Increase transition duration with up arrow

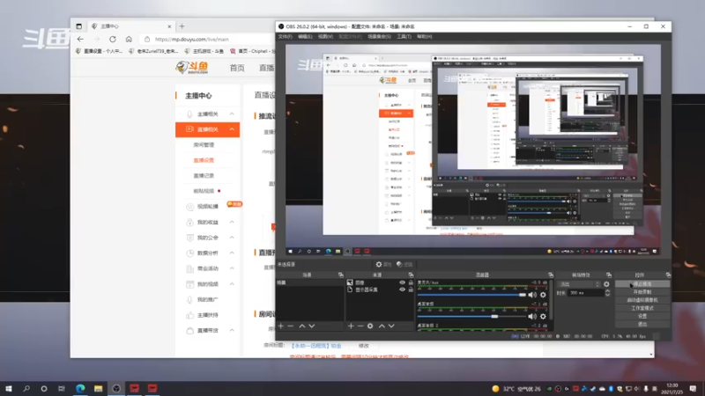click(x=607, y=290)
